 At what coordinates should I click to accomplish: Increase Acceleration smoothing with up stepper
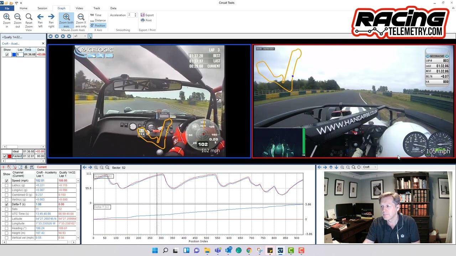135,14
